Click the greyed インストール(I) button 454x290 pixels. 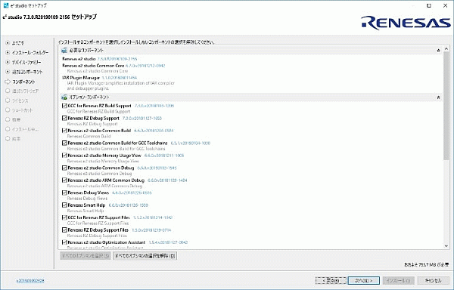399,280
